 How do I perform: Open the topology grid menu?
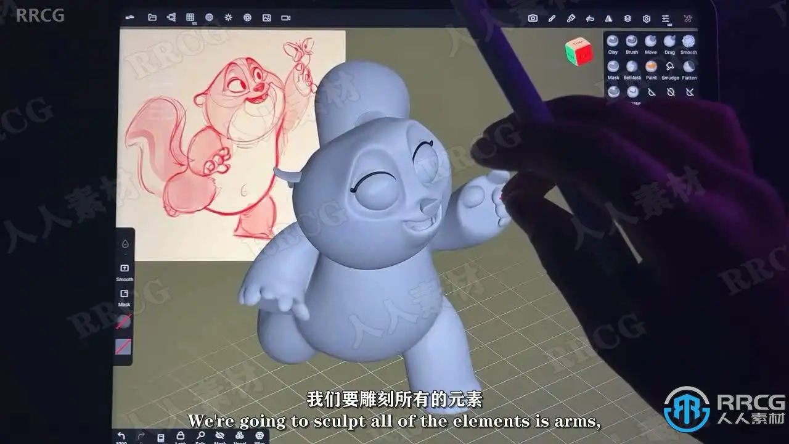[190, 18]
